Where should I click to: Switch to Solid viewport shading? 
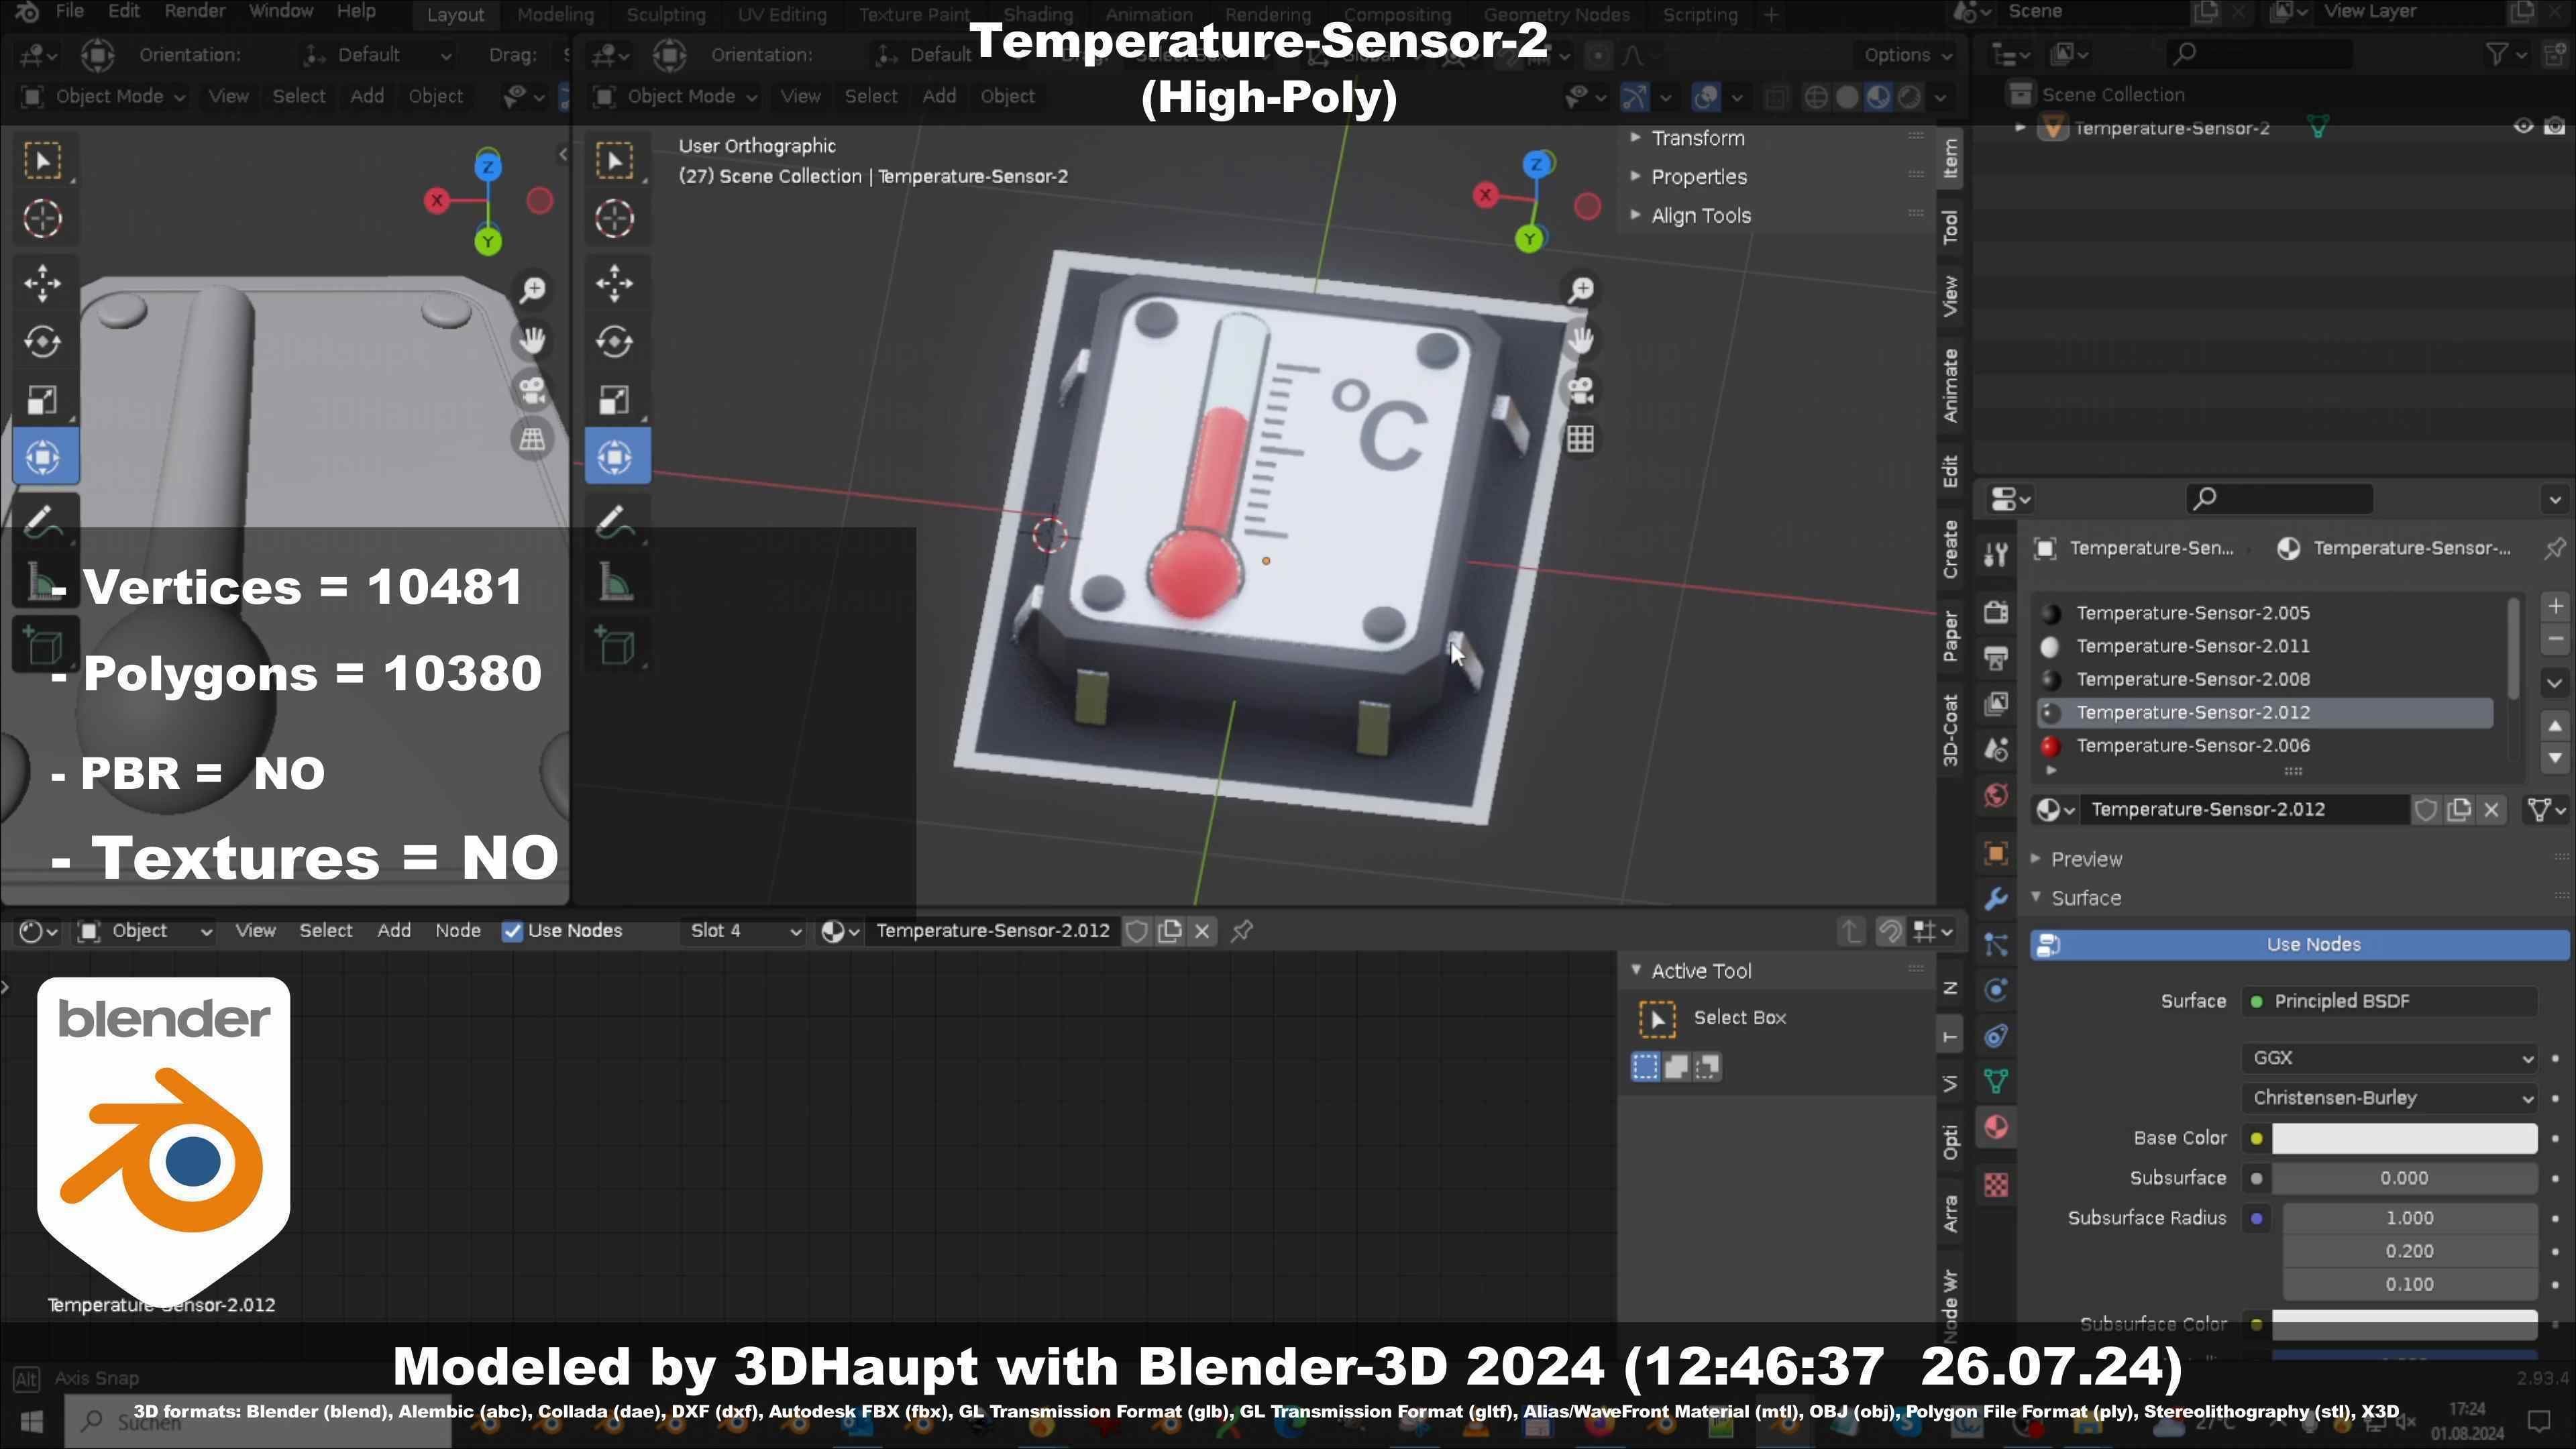(1847, 97)
